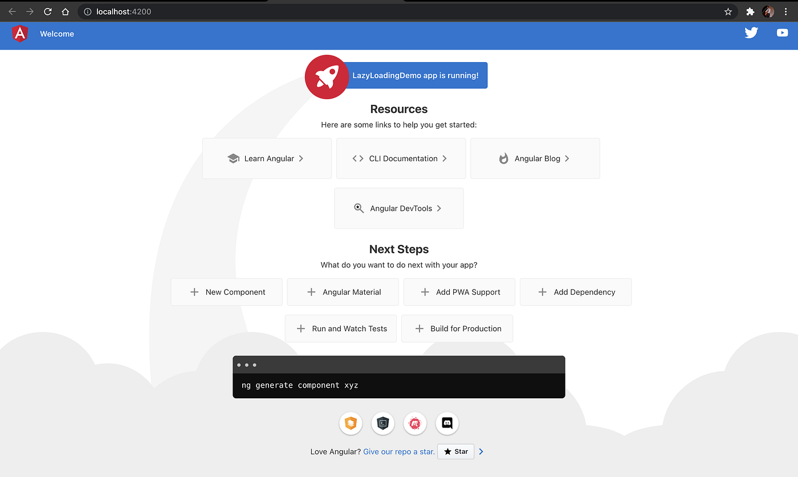The image size is (798, 477).
Task: Open the orange Angular Animations circle icon
Action: click(351, 423)
